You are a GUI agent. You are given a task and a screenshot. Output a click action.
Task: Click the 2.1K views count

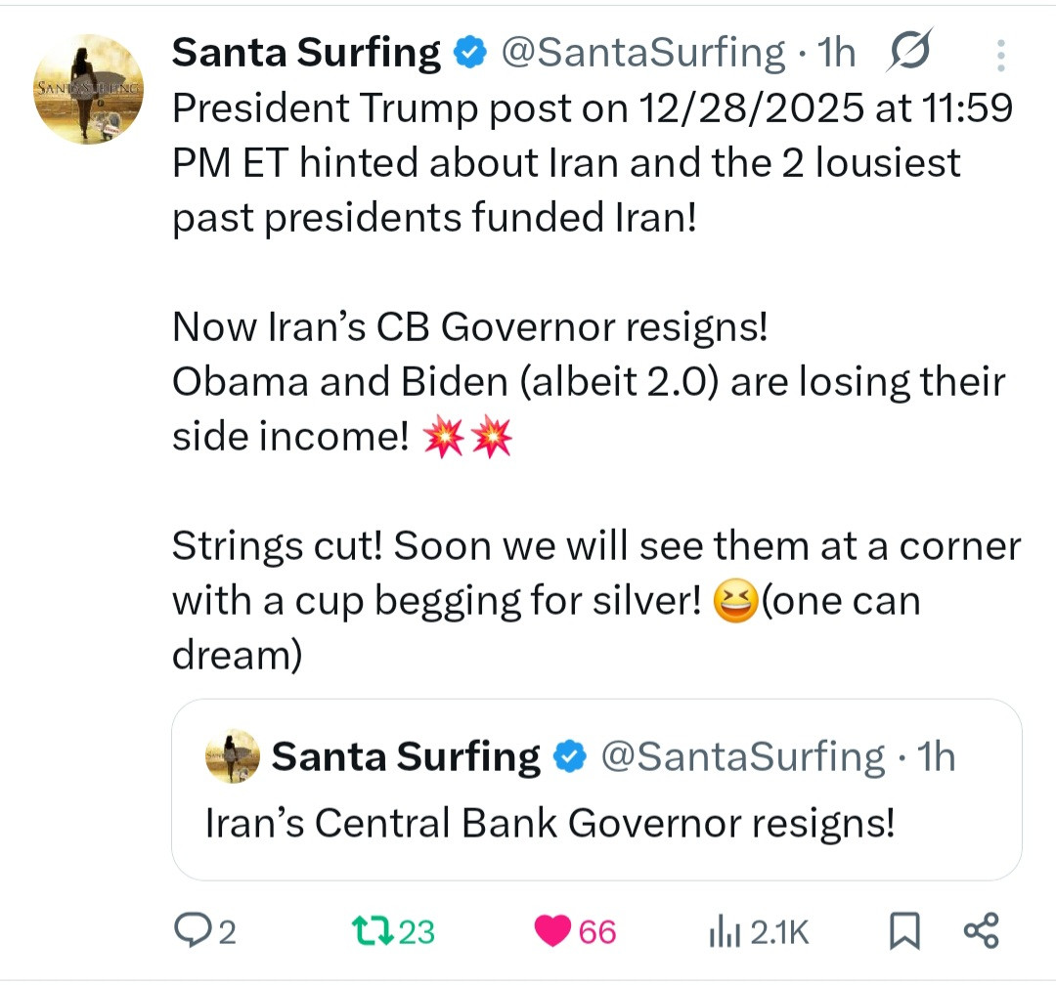tap(778, 933)
